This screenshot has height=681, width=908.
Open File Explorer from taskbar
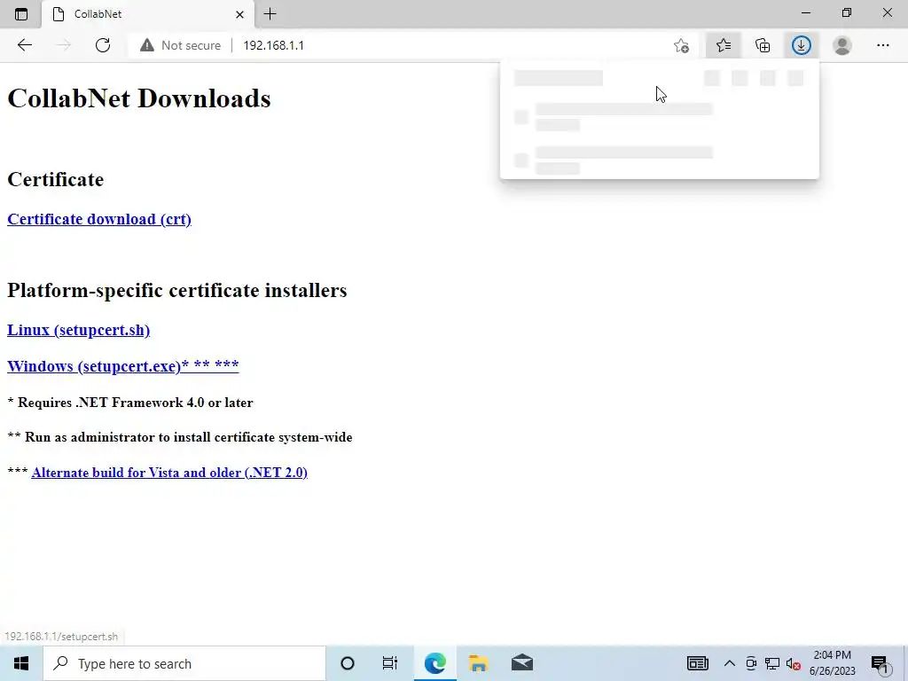tap(478, 663)
